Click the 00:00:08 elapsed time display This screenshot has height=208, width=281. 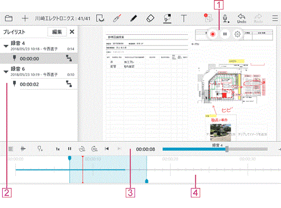146,149
